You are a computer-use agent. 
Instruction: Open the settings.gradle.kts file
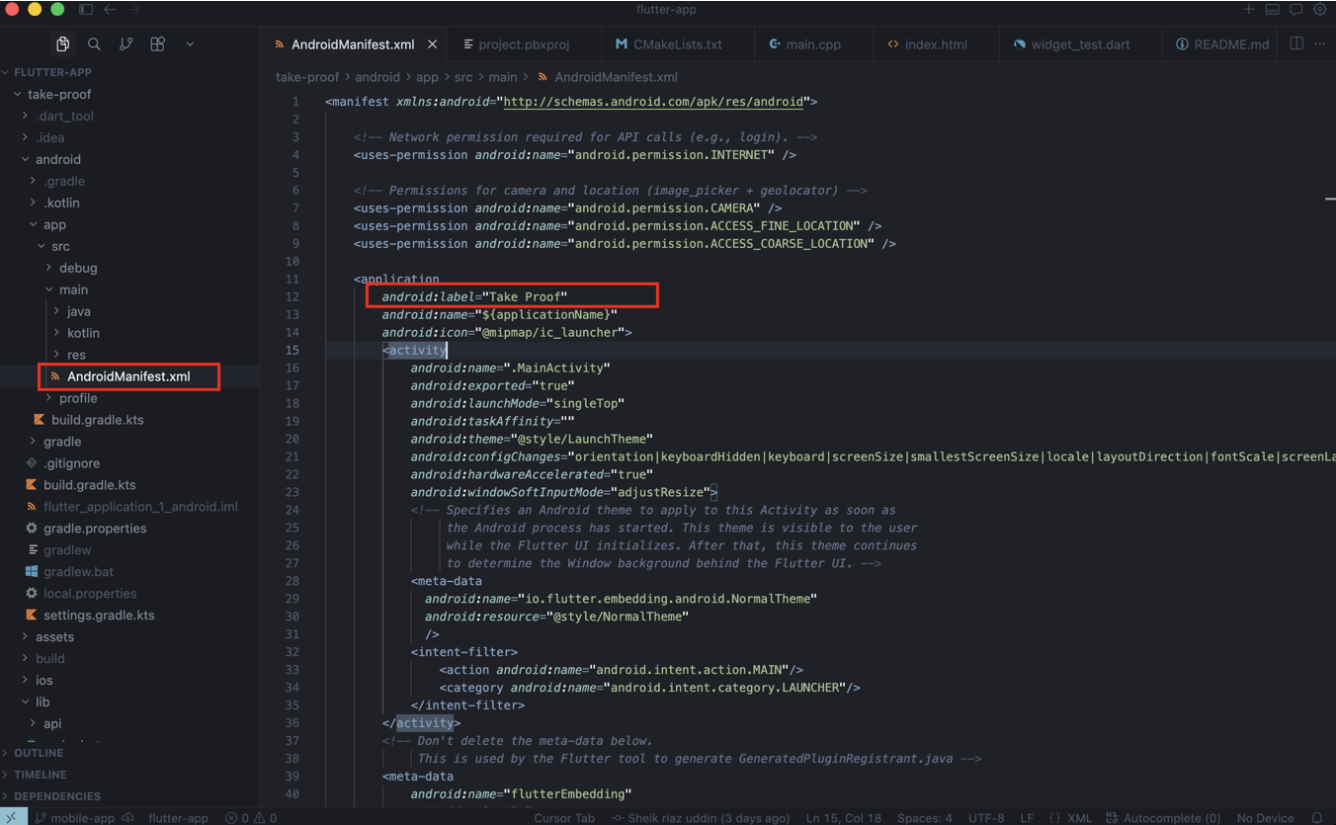(x=129, y=616)
